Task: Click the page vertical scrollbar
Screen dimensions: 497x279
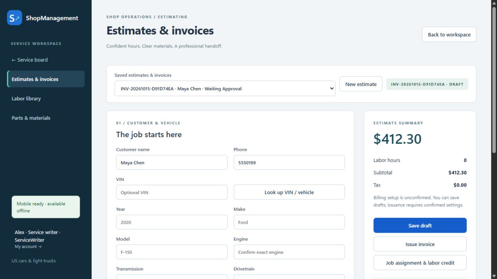Action: click(x=494, y=80)
